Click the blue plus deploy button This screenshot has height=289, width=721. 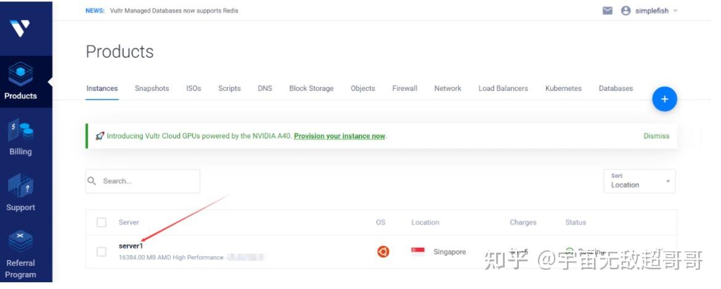coord(664,99)
